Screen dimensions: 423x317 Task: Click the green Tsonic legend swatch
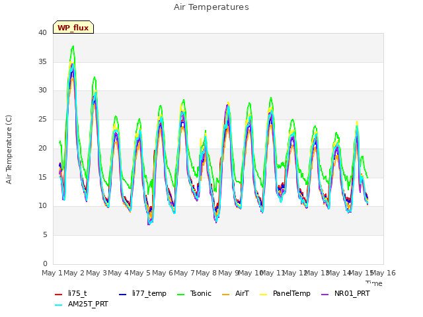coord(180,295)
